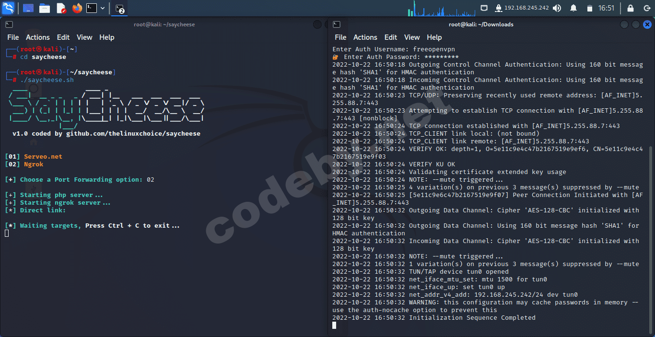The width and height of the screenshot is (655, 337).
Task: Click the VPN IP address indicator
Action: [522, 8]
